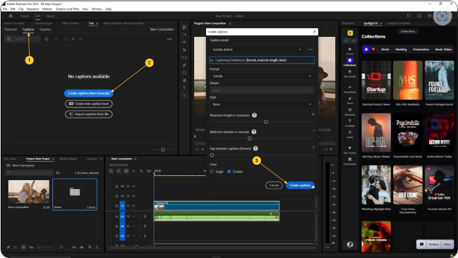
Task: Open the Caption preset dropdown
Action: tap(257, 49)
